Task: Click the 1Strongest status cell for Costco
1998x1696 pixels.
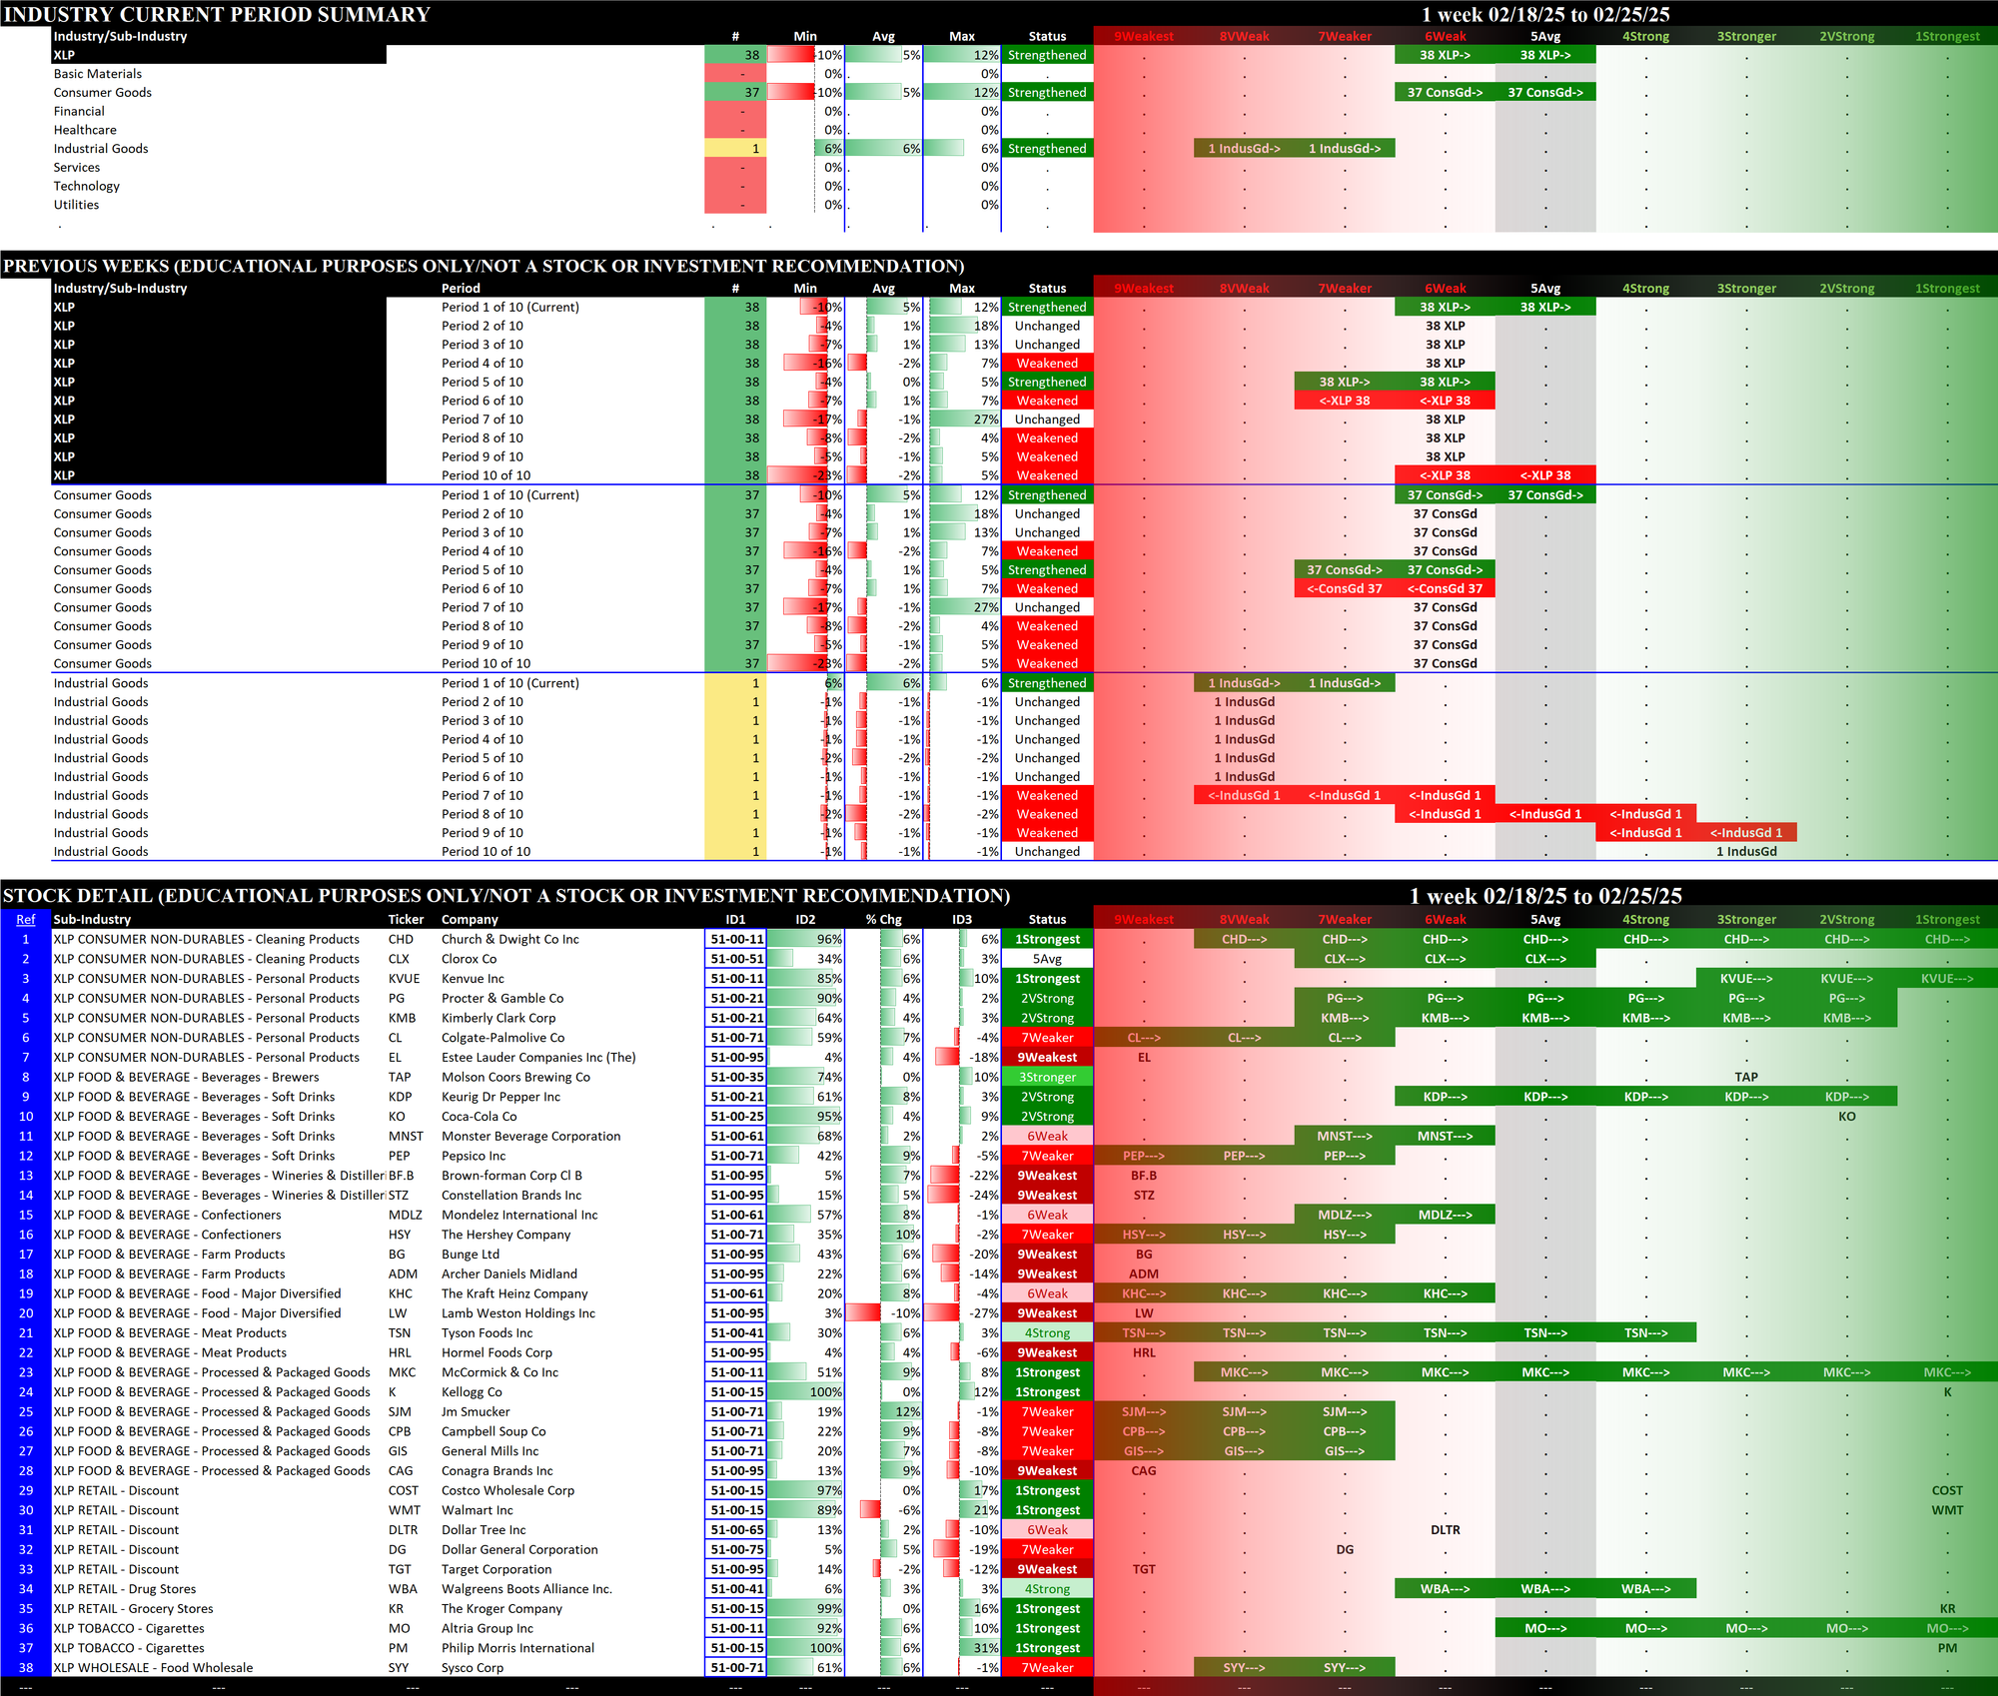Action: click(x=1047, y=1490)
